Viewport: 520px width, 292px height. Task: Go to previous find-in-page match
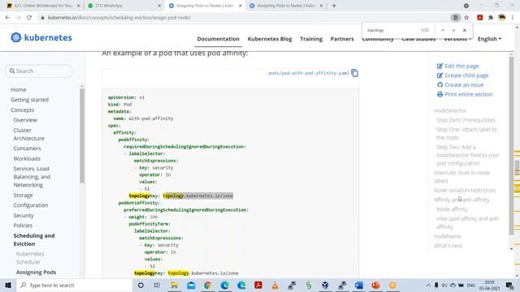[443, 30]
